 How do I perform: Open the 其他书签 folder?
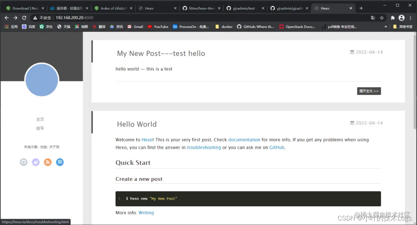click(x=403, y=26)
